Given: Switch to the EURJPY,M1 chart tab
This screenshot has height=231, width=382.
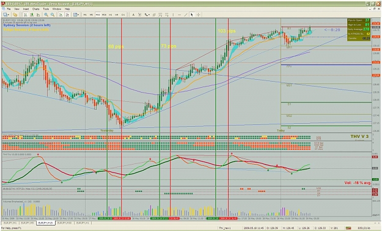Looking at the screenshot, I should 10,222.
